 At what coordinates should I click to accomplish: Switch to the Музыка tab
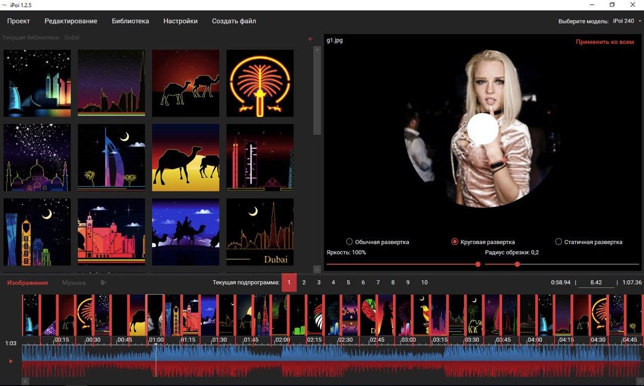73,283
